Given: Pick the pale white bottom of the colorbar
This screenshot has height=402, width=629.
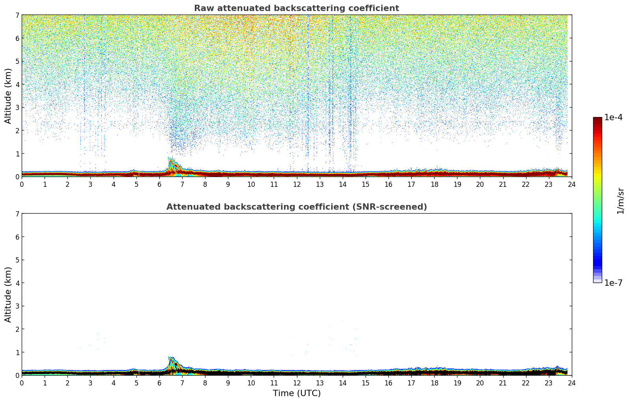Looking at the screenshot, I should pyautogui.click(x=597, y=280).
